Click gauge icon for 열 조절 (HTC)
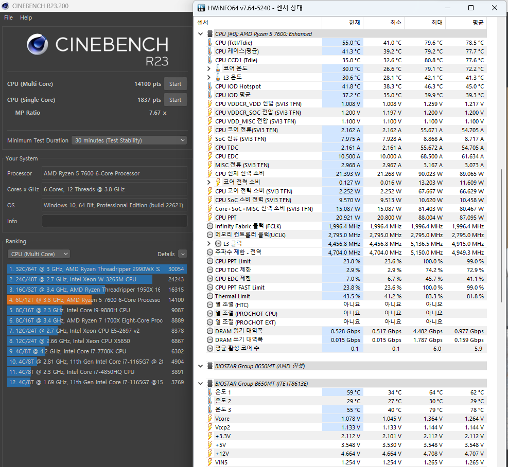Screen dimensions: 508x467 [x=209, y=305]
